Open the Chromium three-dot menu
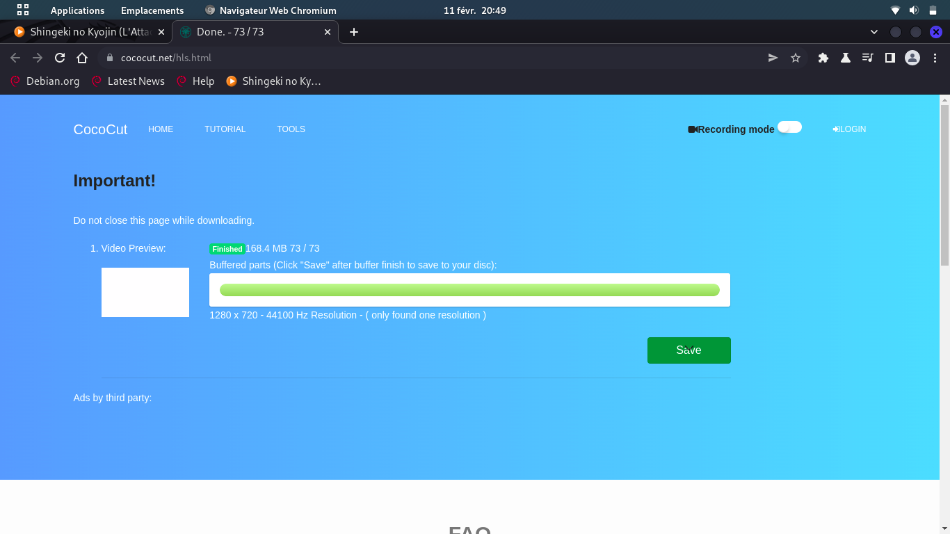The image size is (950, 534). [x=936, y=58]
